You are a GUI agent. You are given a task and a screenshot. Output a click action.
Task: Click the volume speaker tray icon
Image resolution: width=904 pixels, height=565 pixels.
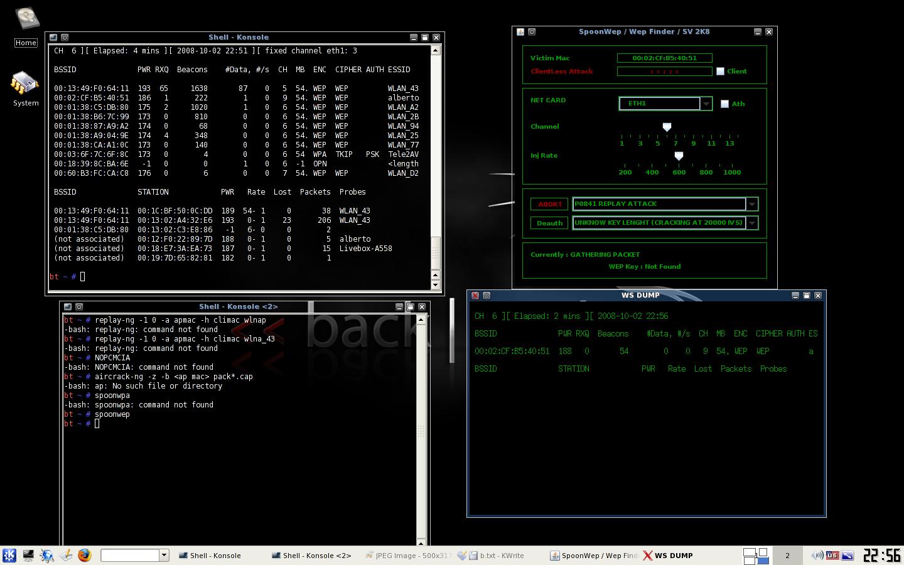click(817, 556)
